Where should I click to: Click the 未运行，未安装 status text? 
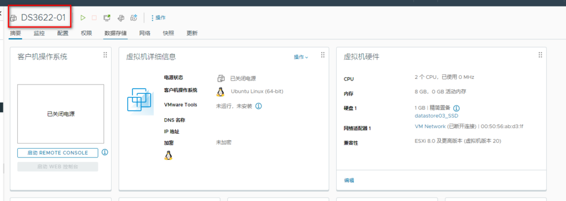coord(234,106)
